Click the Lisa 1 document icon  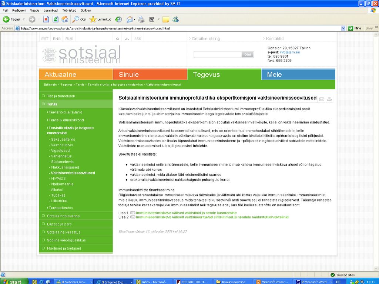133,213
